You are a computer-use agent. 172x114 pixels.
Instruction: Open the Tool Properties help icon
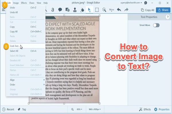tap(168, 17)
